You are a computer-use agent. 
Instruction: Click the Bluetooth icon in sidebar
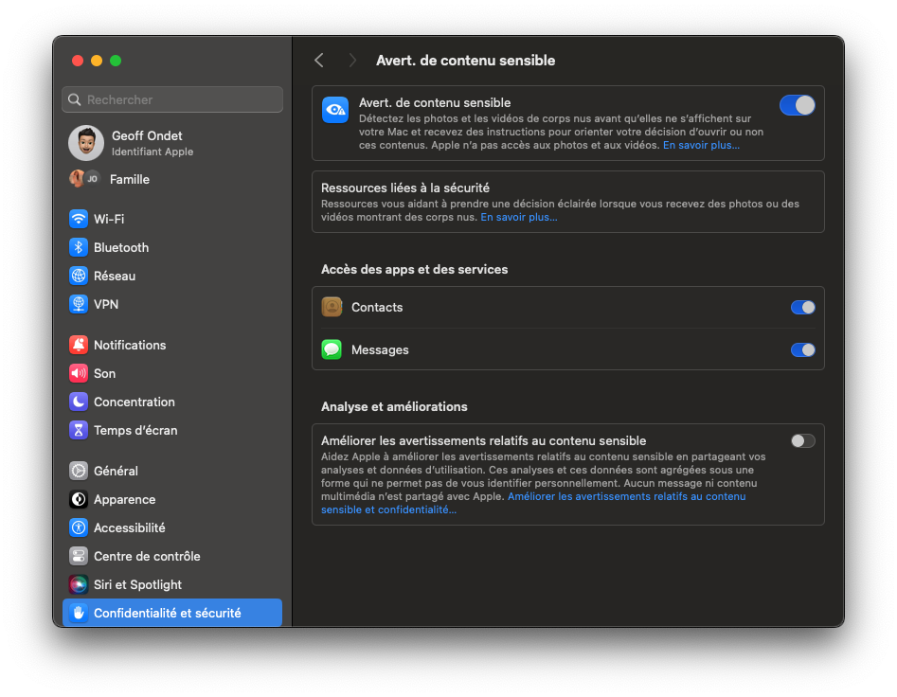pyautogui.click(x=79, y=247)
